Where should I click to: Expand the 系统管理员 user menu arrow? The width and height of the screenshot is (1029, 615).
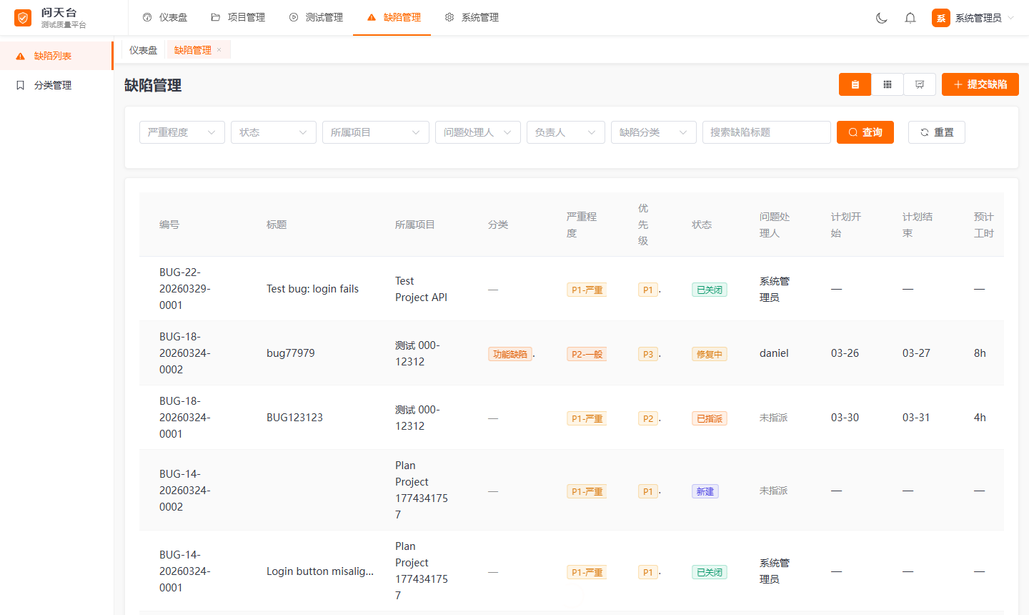[1011, 18]
